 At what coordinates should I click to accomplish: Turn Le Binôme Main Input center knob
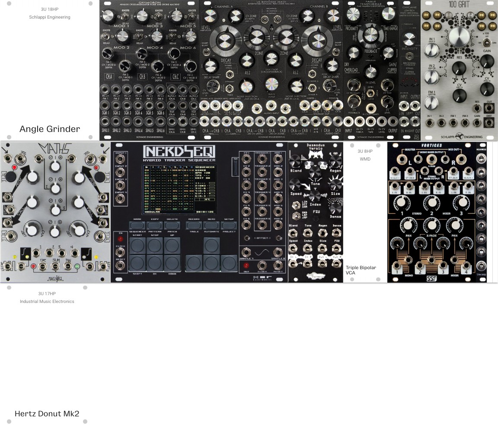tap(271, 84)
